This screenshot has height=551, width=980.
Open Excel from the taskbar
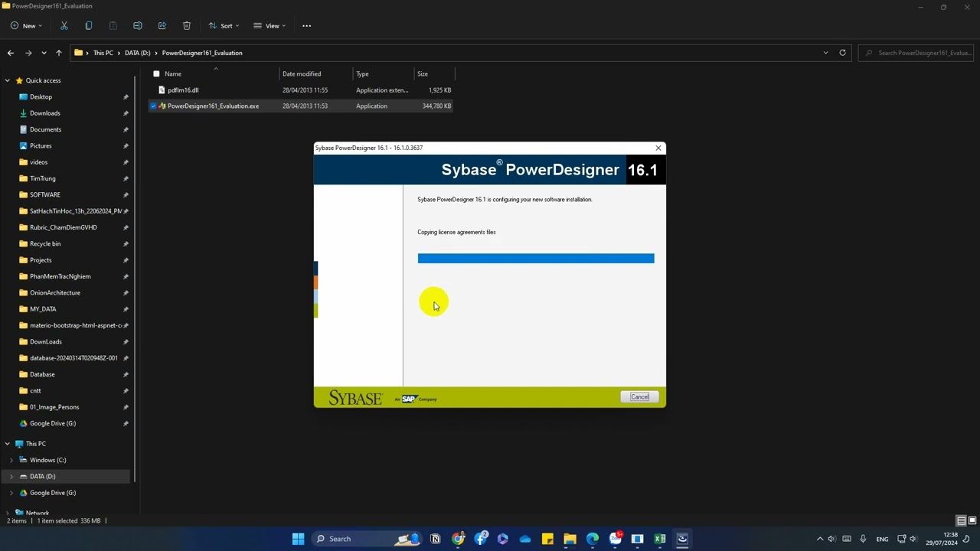(x=660, y=539)
